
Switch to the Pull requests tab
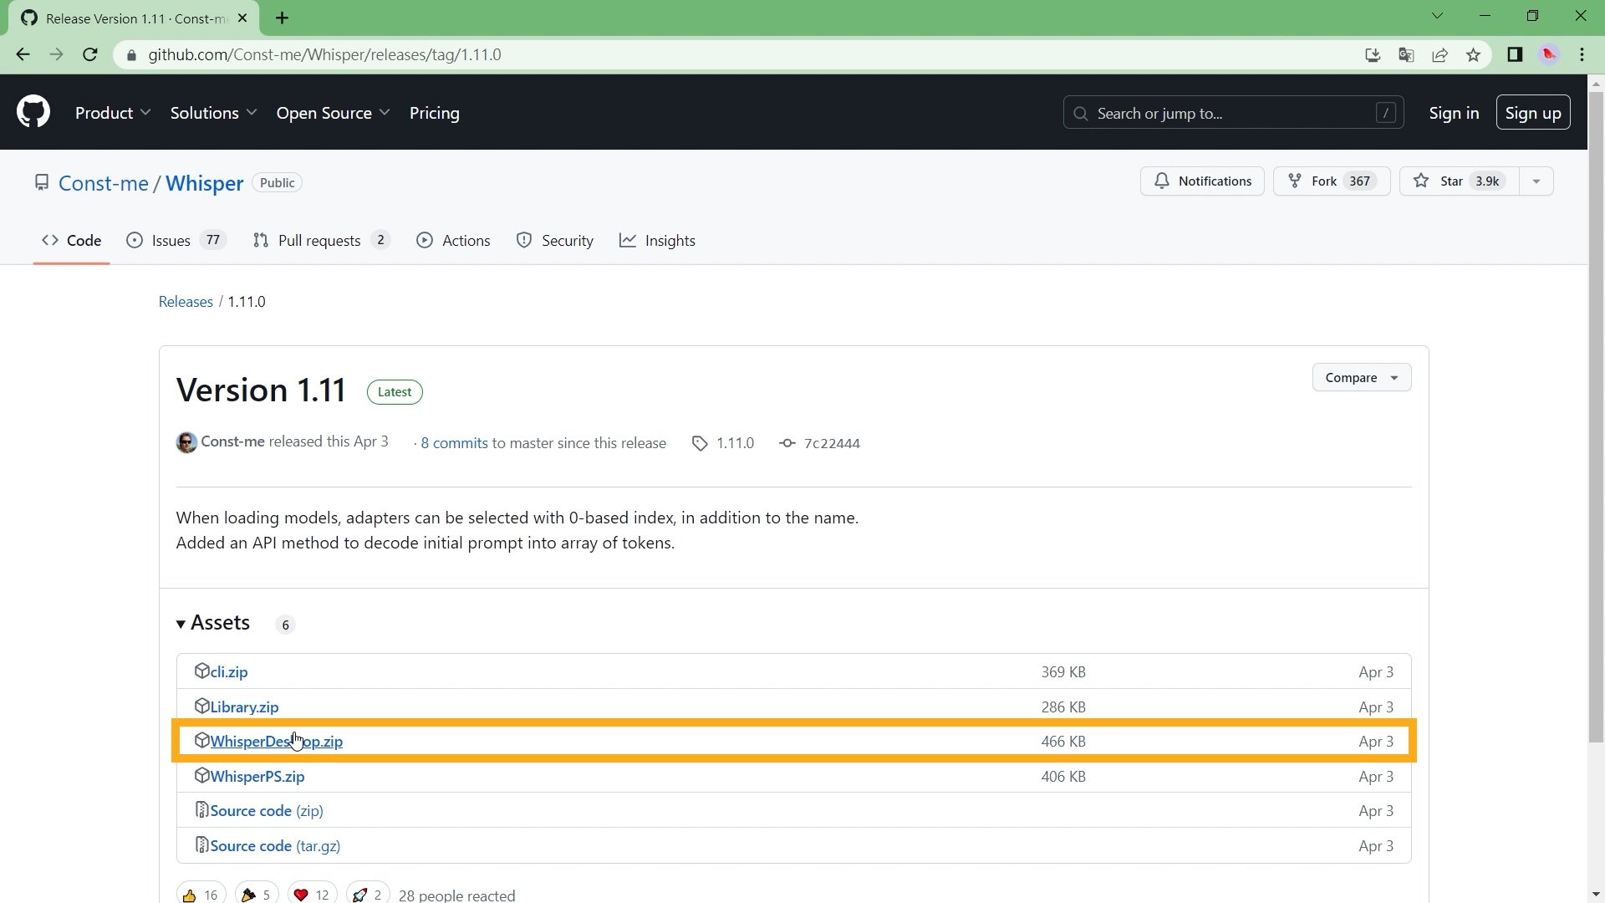(x=322, y=241)
